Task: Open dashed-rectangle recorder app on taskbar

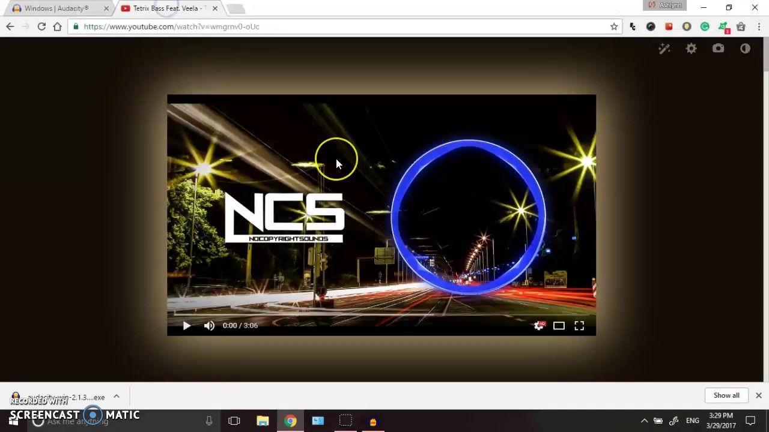Action: pyautogui.click(x=345, y=421)
